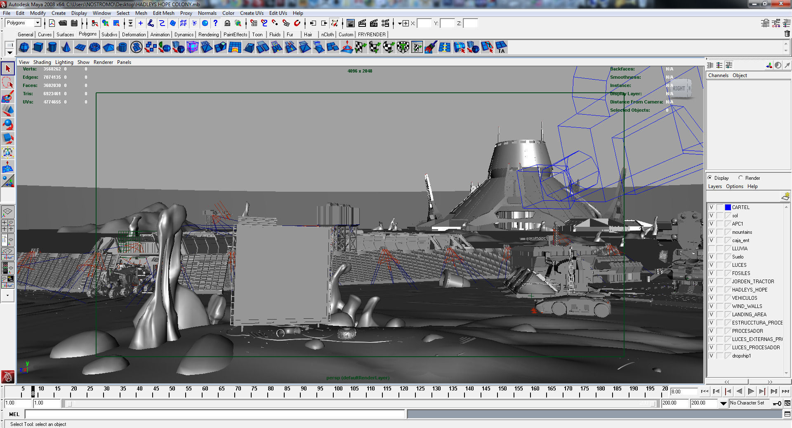Click the X coordinate input field
Viewport: 792px width, 428px height.
(424, 24)
